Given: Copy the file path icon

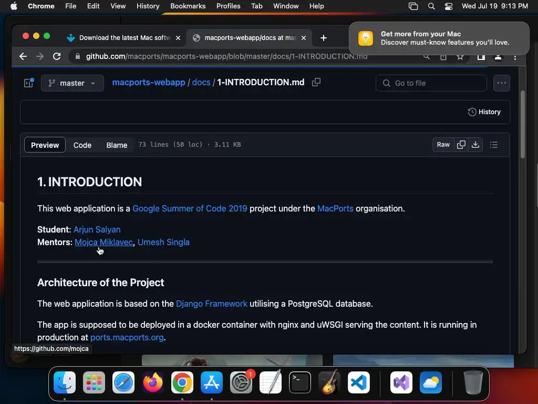Looking at the screenshot, I should tap(316, 83).
